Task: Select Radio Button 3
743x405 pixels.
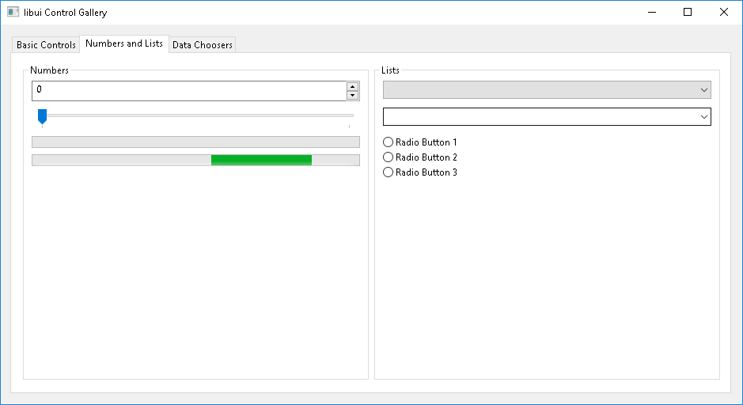Action: click(x=420, y=172)
